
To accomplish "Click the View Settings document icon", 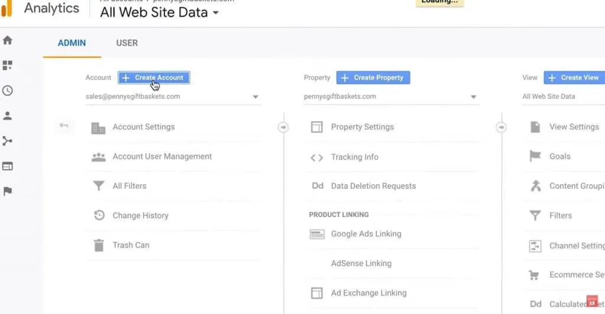I will (535, 127).
